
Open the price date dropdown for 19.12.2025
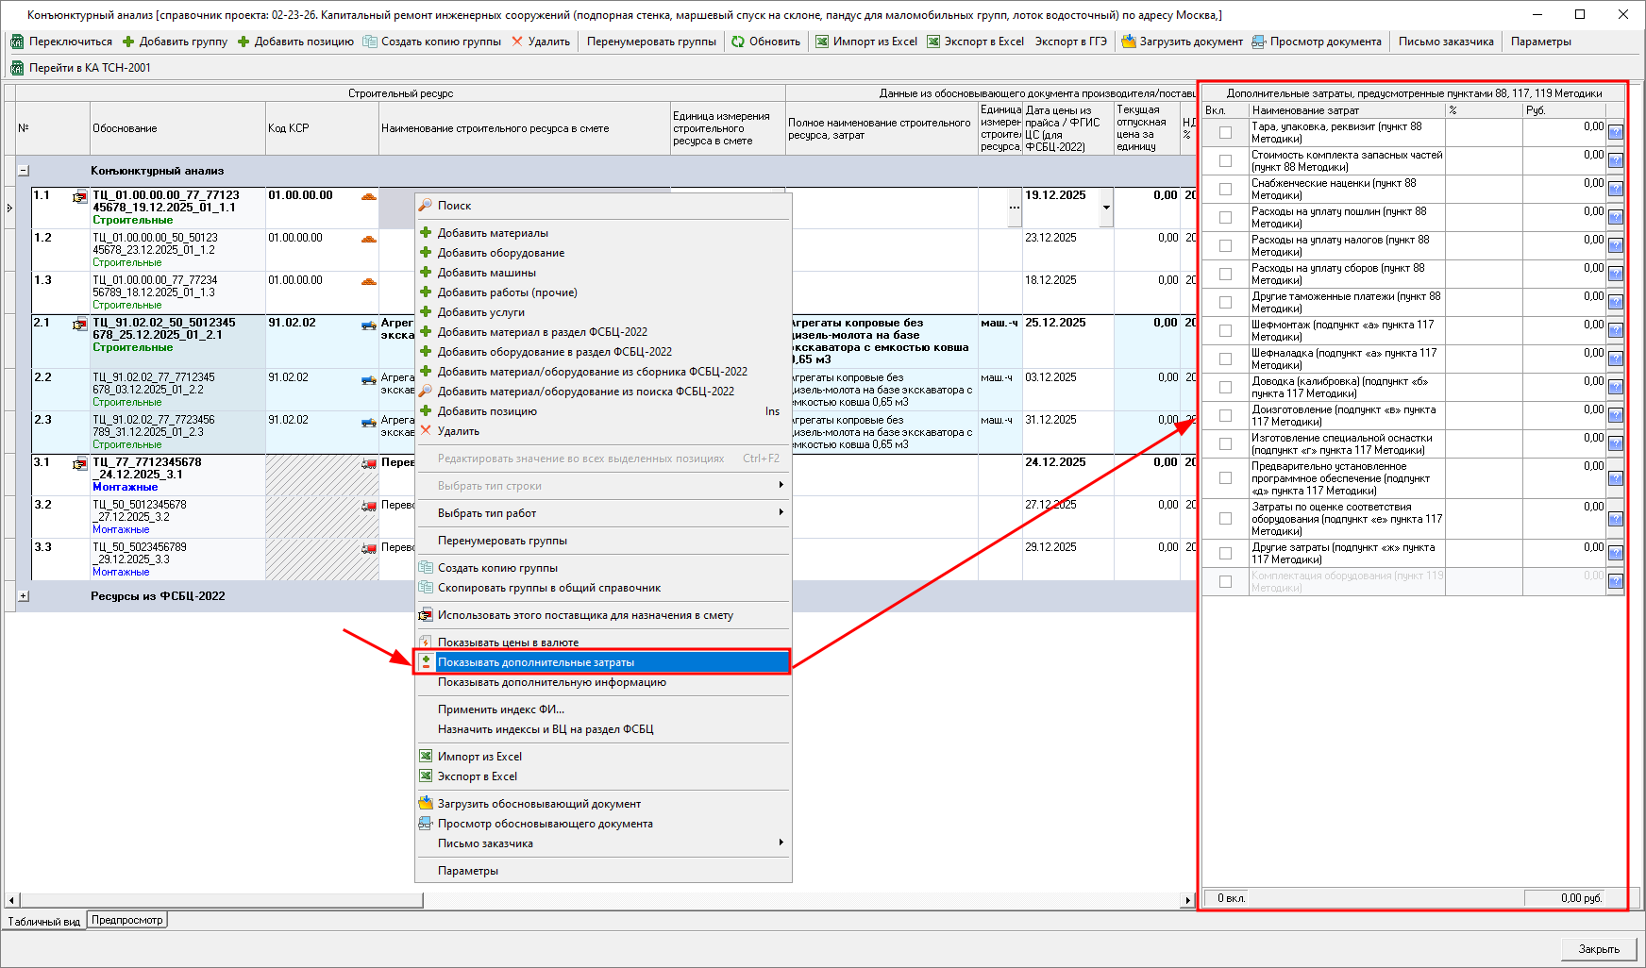1106,208
